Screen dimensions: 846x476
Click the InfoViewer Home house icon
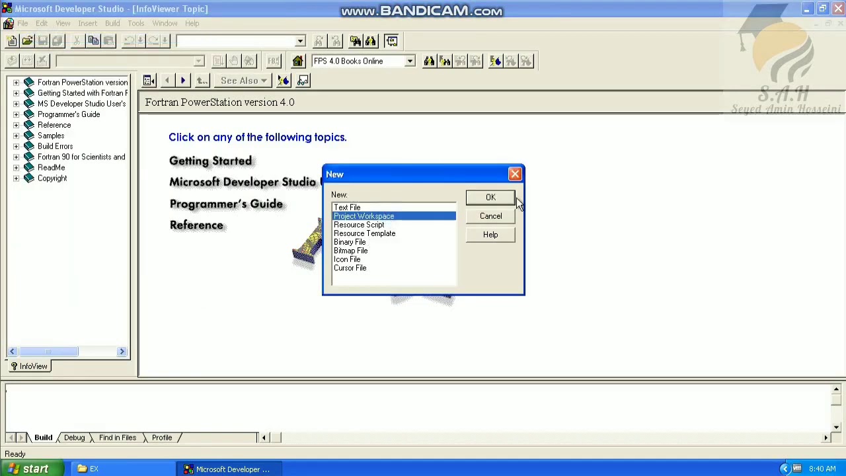tap(298, 61)
